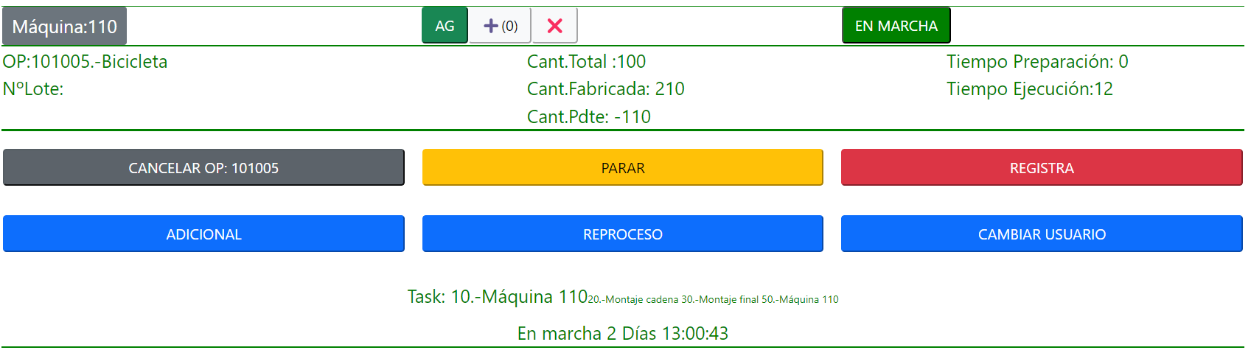
Task: Cancel operation 101005
Action: [x=203, y=168]
